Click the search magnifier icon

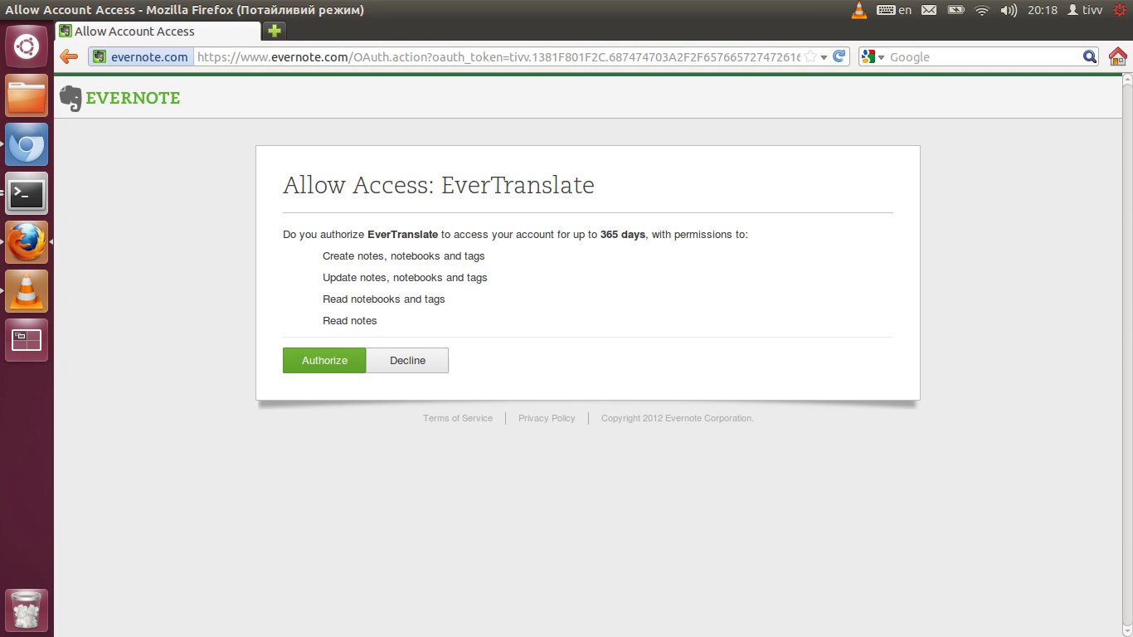tap(1090, 56)
